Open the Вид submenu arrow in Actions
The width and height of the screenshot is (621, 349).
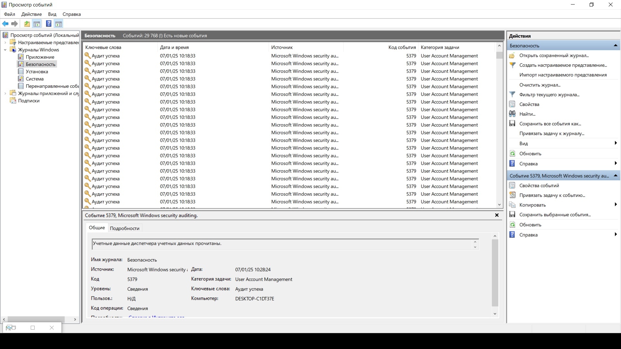point(616,143)
